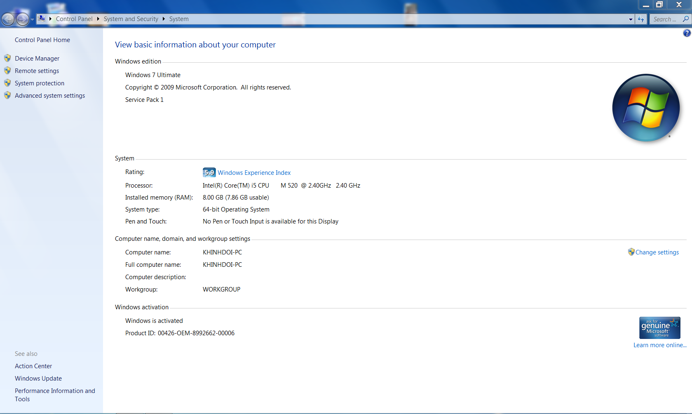The width and height of the screenshot is (692, 414).
Task: Click the back navigation arrow button
Action: [x=8, y=19]
